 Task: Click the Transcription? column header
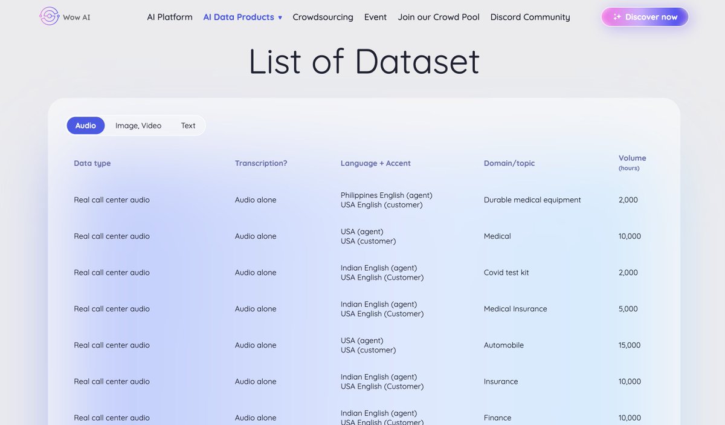(x=261, y=163)
